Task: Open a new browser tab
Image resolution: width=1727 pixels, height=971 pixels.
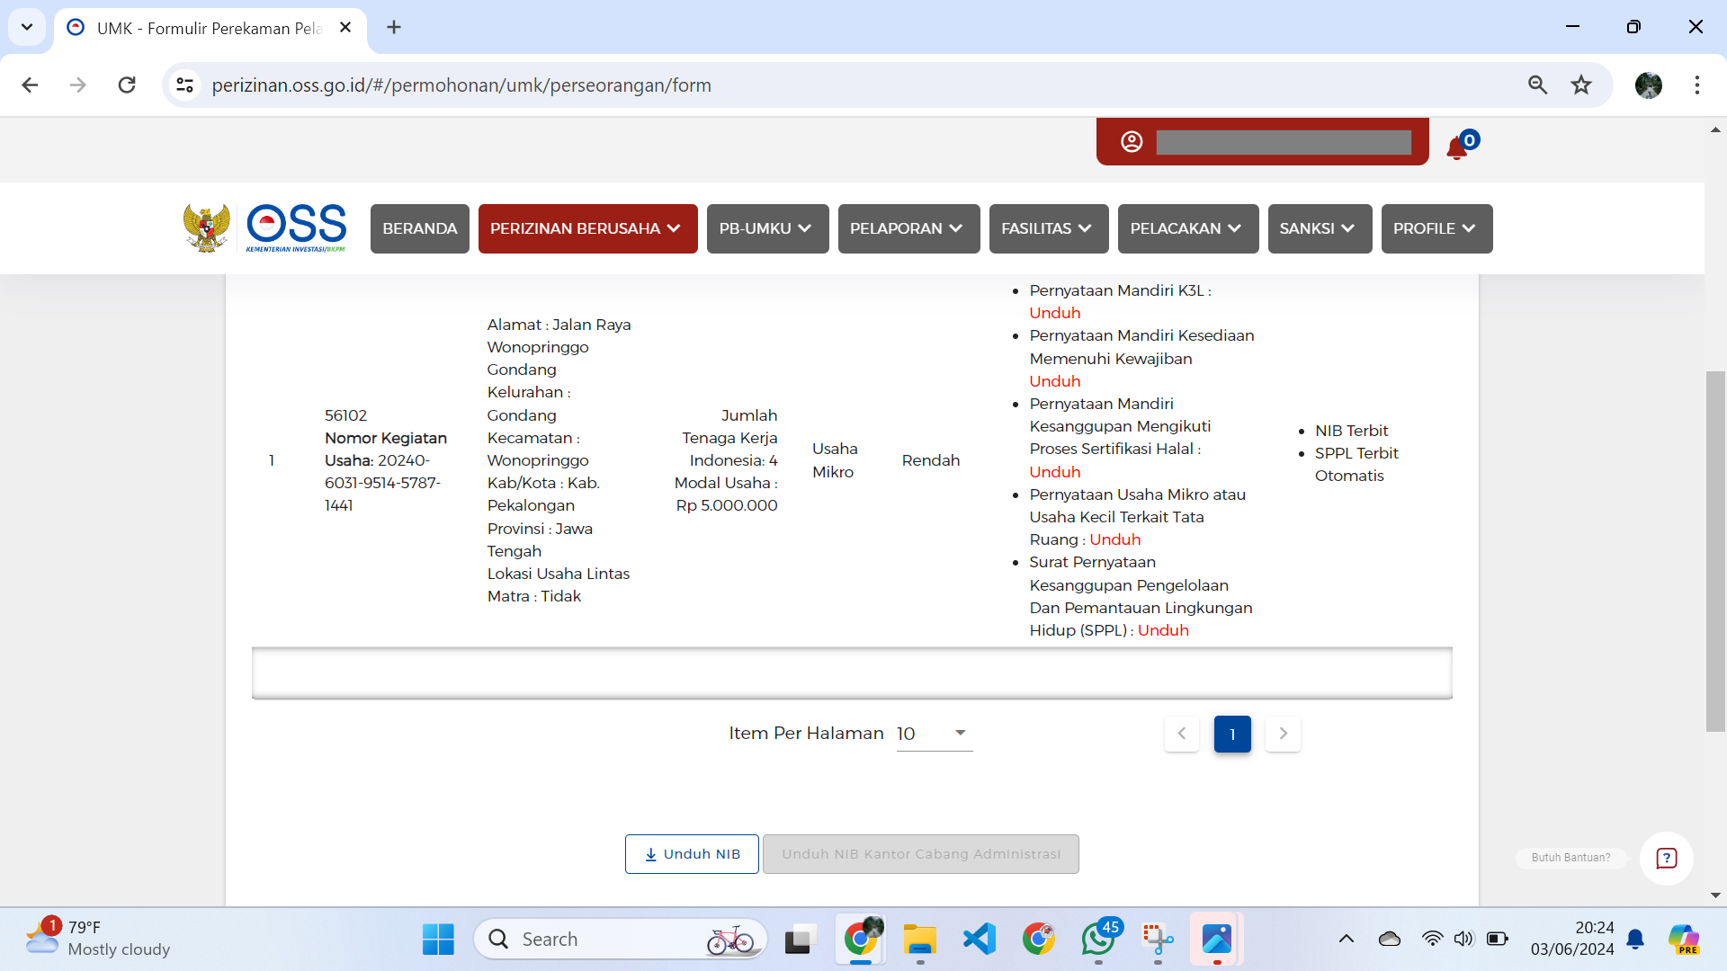Action: [x=394, y=28]
